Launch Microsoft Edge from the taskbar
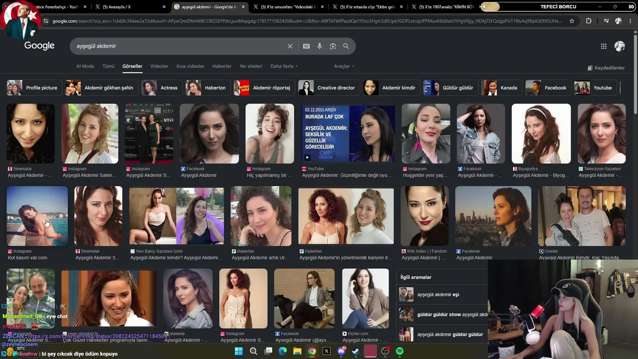The image size is (638, 359). [x=283, y=351]
